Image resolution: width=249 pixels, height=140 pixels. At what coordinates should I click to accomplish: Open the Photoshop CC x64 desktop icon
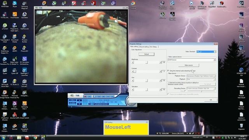coord(241,49)
